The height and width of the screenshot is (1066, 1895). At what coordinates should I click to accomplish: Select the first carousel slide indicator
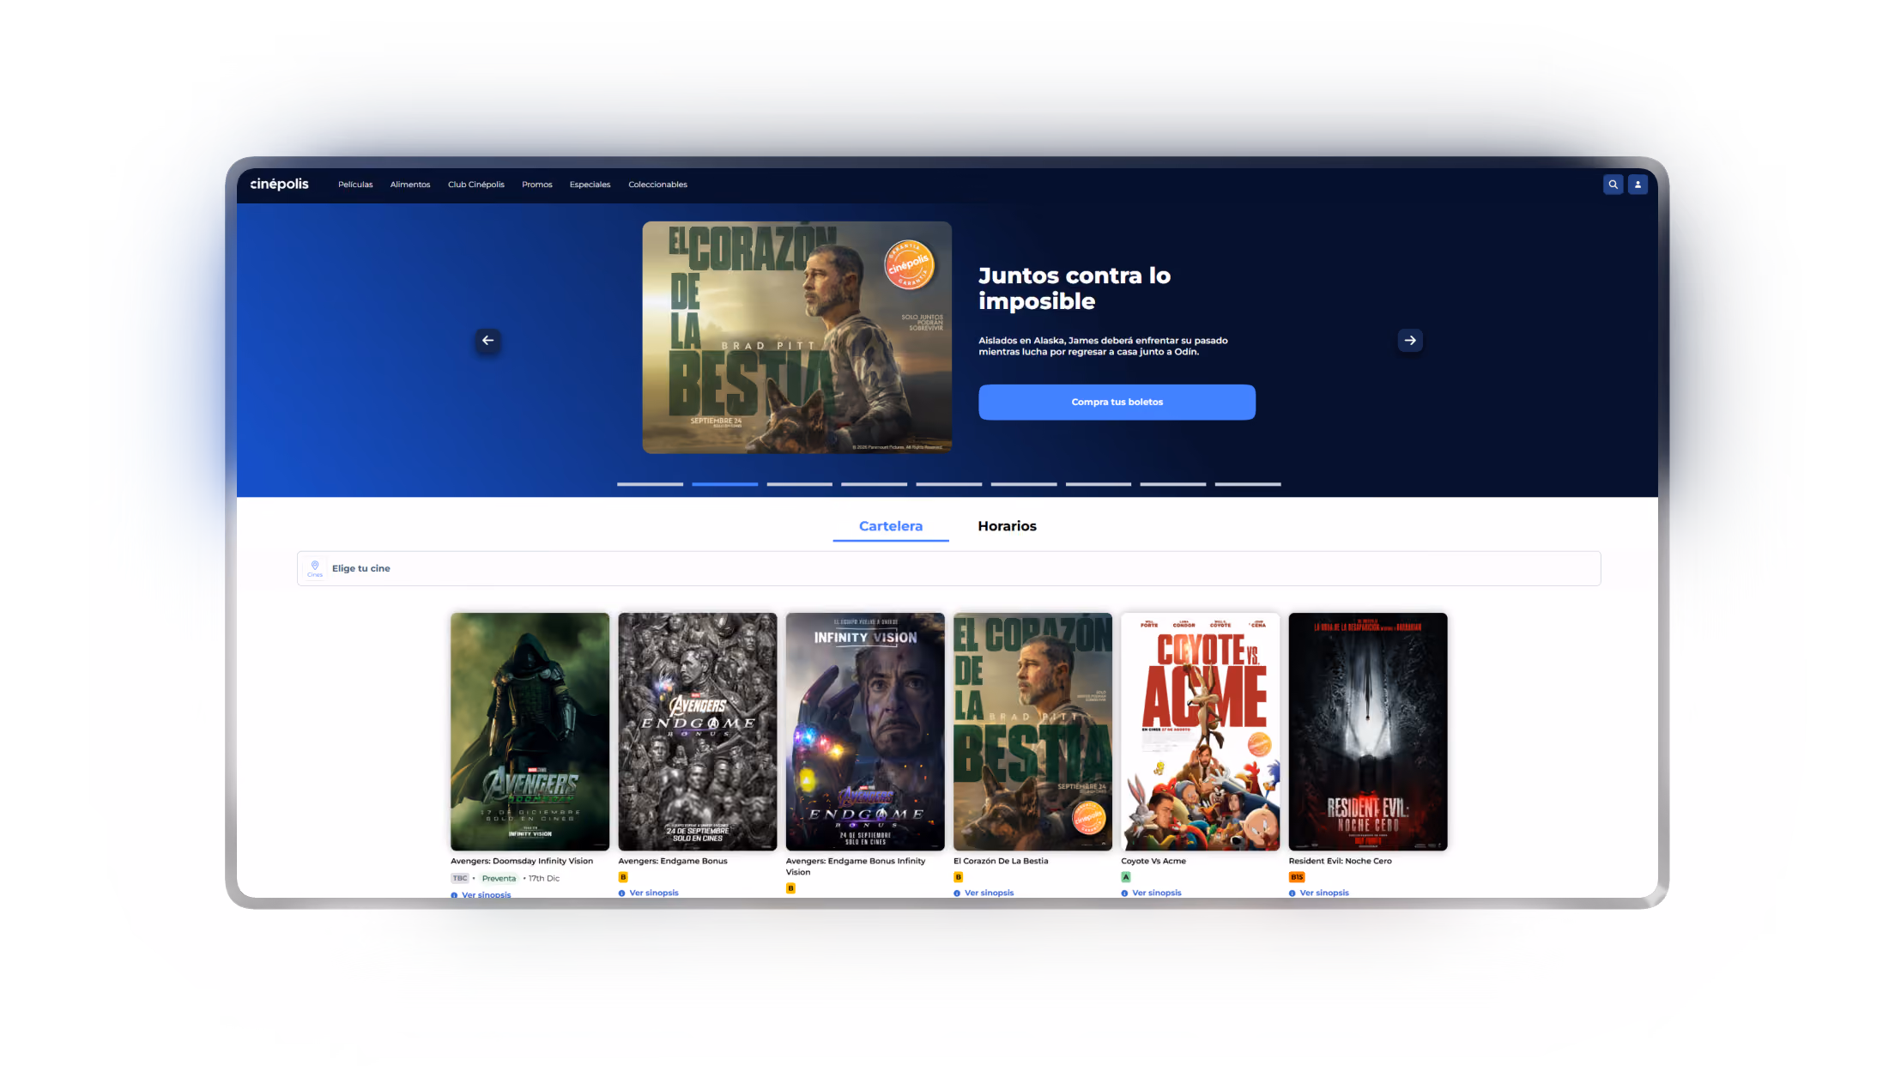[x=650, y=484]
